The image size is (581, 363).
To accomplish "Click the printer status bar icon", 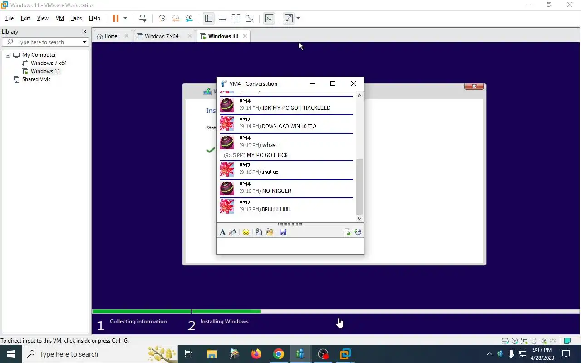I will tap(534, 341).
